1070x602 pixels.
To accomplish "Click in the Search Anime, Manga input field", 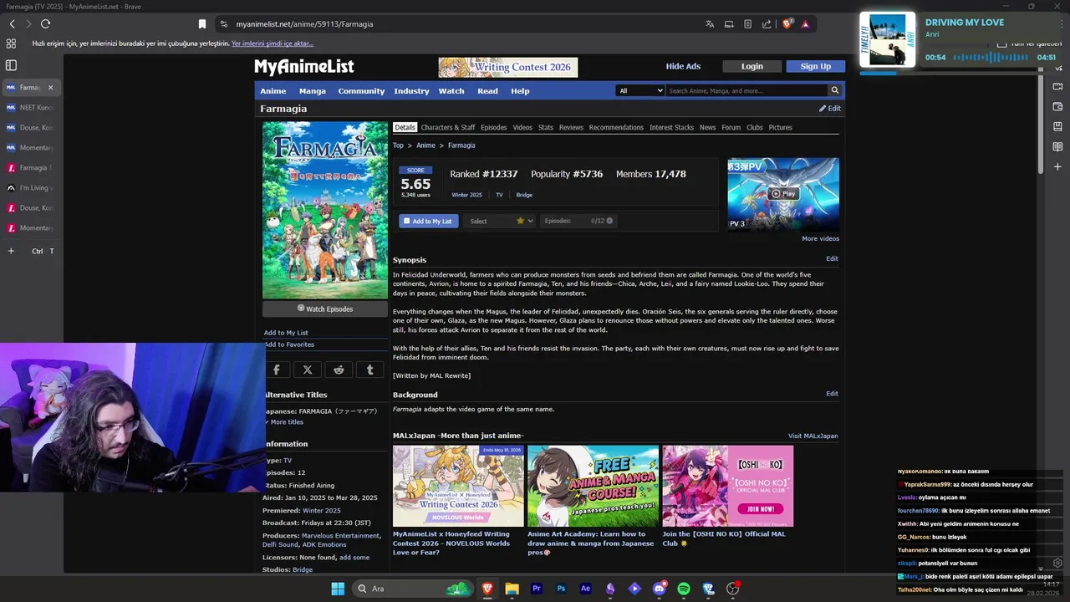I will click(x=746, y=90).
